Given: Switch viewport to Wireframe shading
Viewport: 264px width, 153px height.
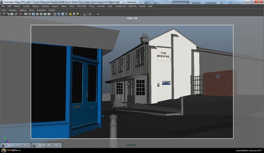Looking at the screenshot, I should [x=55, y=14].
